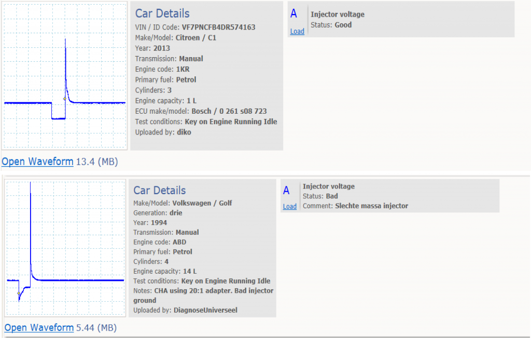Click the Citroen Transmission: Manual entry
This screenshot has height=338, width=531.
point(169,59)
